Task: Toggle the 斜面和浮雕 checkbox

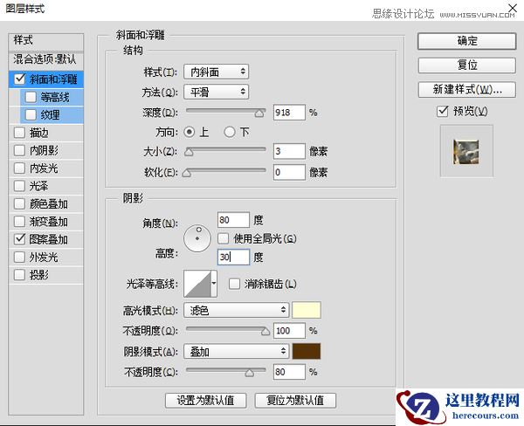Action: pos(20,79)
